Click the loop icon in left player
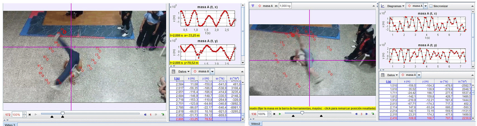Screen dimensions: 477x126 click(x=163, y=115)
